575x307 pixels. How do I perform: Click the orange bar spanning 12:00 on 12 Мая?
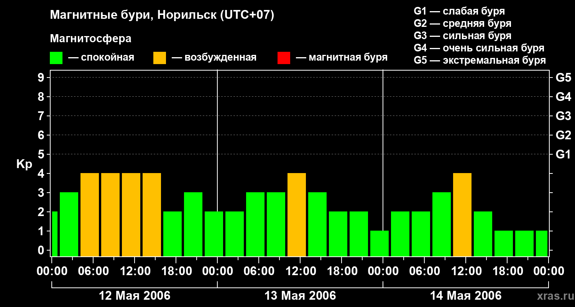coord(131,215)
